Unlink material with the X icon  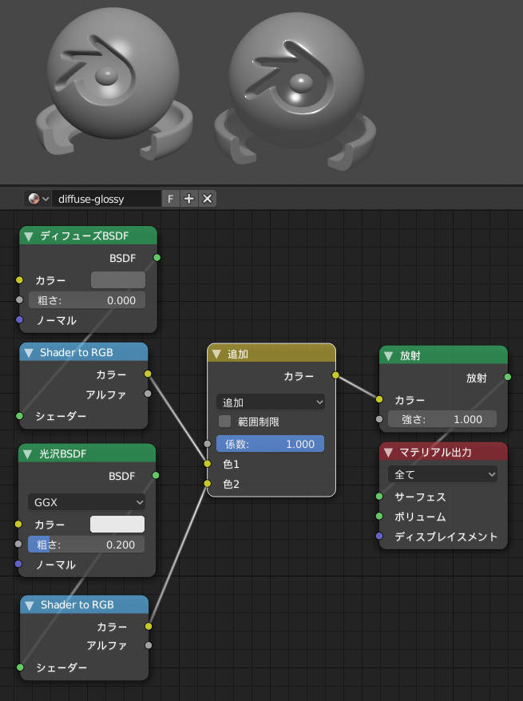point(207,199)
